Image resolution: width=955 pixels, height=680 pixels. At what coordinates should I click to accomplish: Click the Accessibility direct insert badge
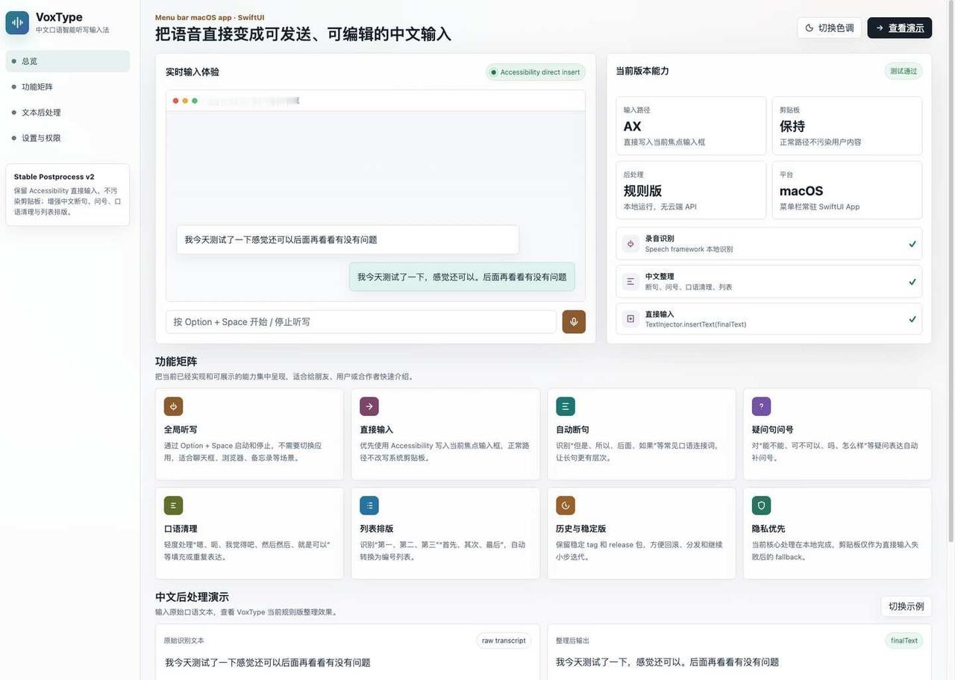[x=536, y=72]
